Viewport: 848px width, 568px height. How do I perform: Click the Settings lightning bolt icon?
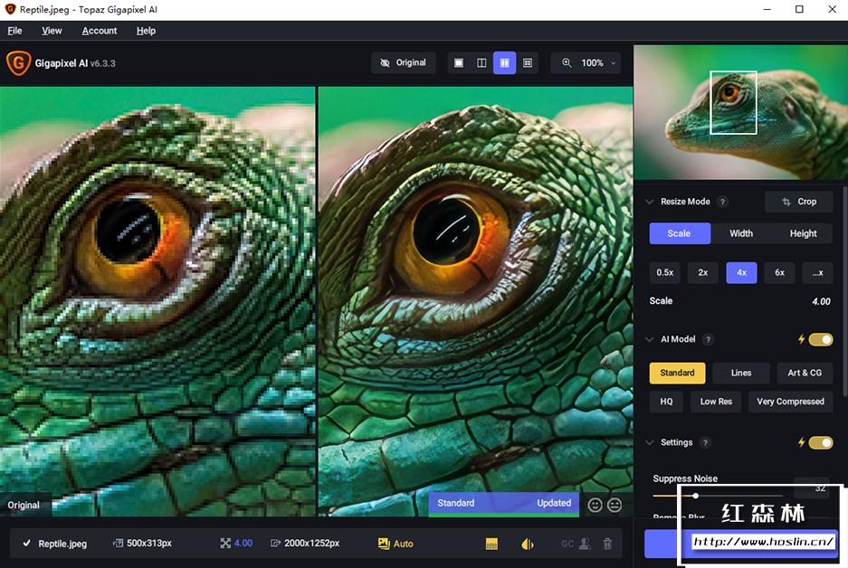[x=802, y=442]
